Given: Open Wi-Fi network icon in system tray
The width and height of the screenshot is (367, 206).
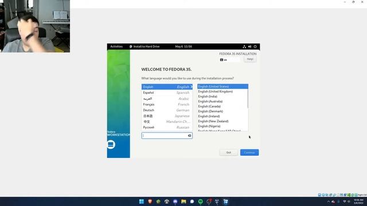Looking at the screenshot, I should click(x=344, y=201).
